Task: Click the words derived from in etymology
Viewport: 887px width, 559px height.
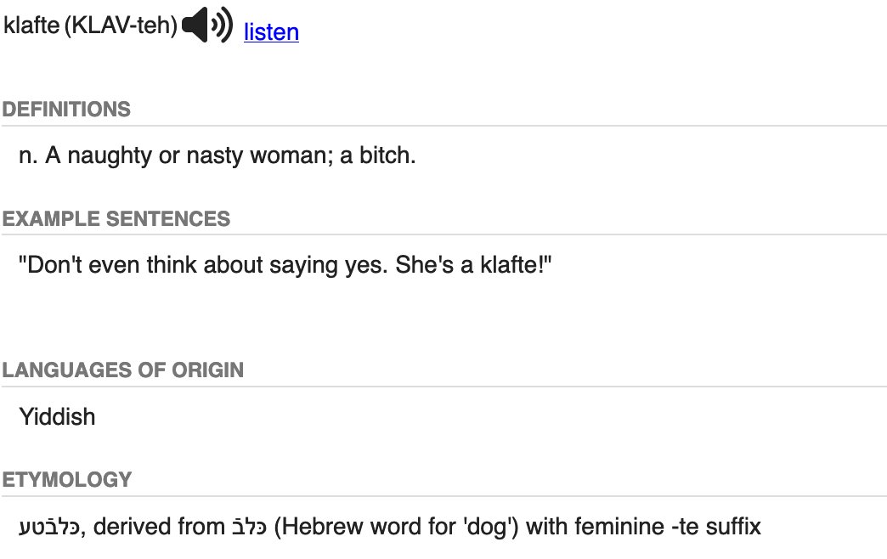Action: click(160, 527)
